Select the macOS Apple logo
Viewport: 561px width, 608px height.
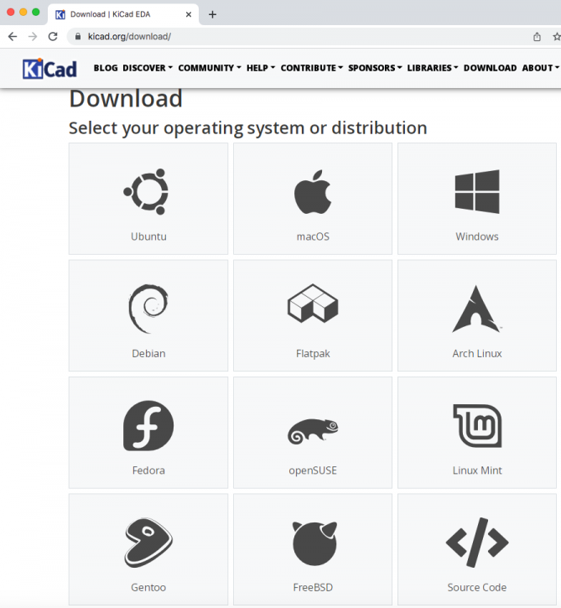pos(313,191)
